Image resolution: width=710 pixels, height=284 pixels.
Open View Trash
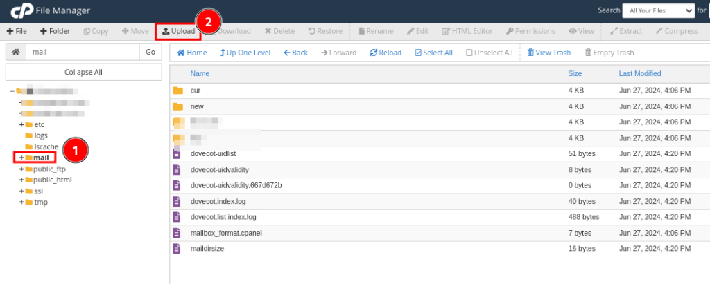tap(549, 53)
